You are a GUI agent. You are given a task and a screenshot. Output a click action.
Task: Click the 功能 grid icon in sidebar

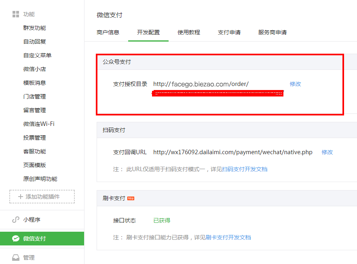[16, 15]
